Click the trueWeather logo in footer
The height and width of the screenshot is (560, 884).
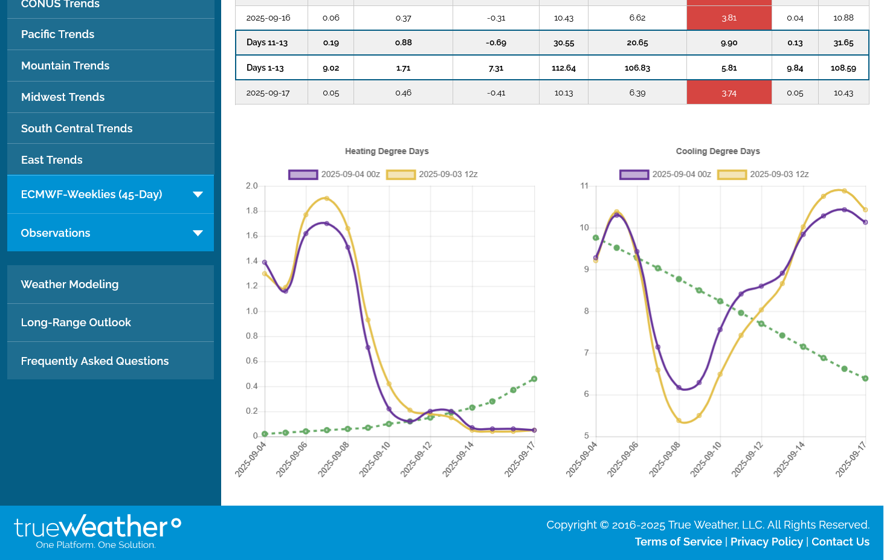(97, 530)
